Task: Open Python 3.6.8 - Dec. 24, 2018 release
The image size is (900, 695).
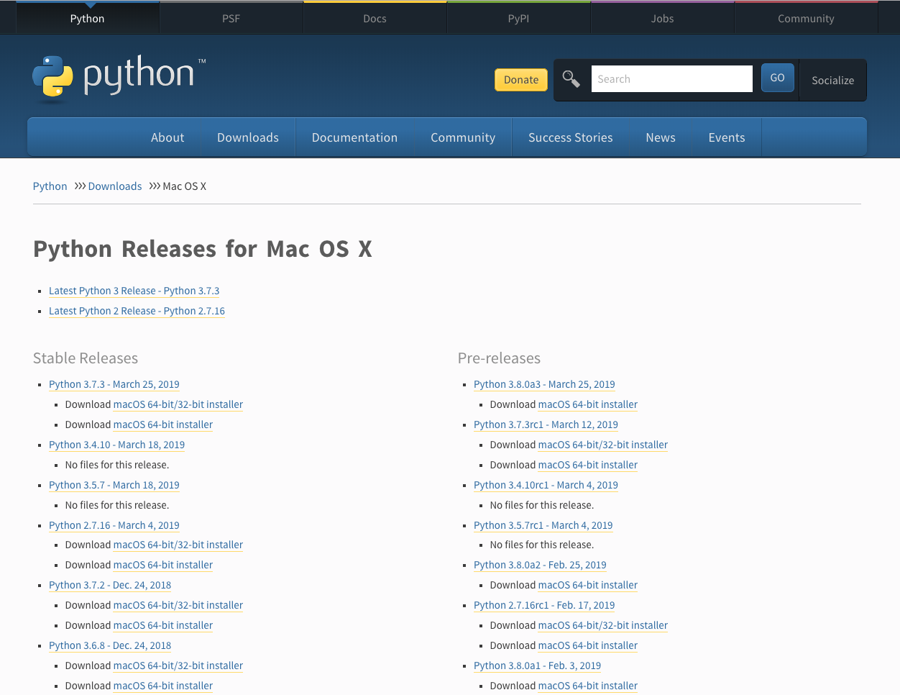Action: [110, 645]
